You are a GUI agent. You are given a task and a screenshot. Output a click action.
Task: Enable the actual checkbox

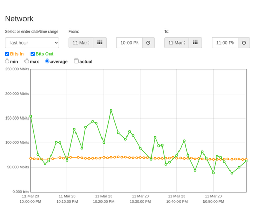tap(76, 61)
